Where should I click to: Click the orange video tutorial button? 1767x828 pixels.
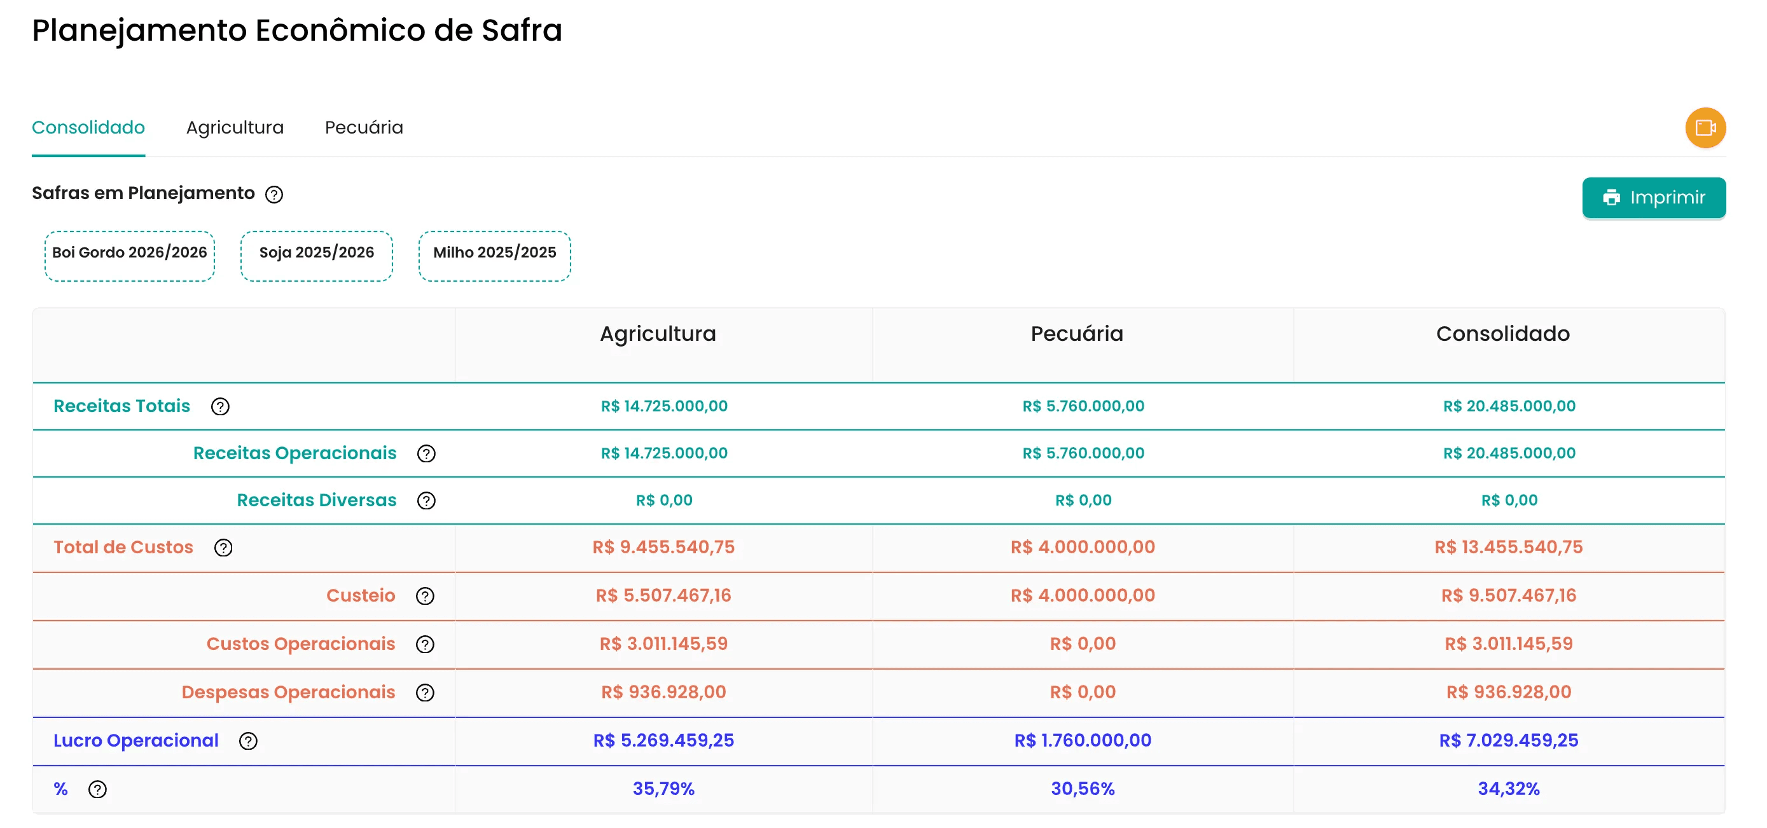(1705, 128)
